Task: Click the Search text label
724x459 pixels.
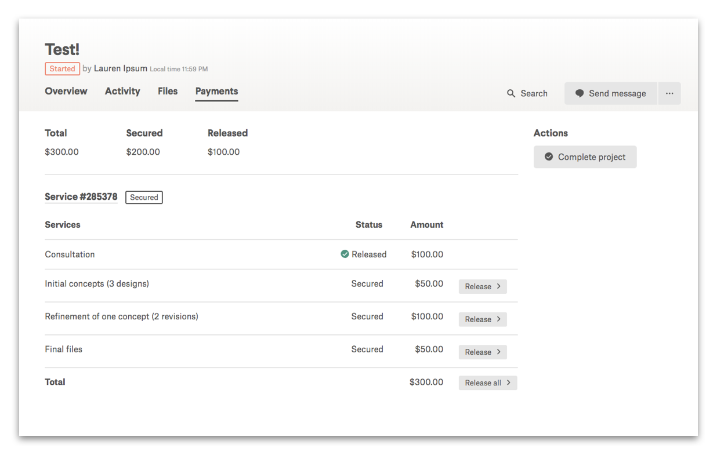Action: point(534,93)
